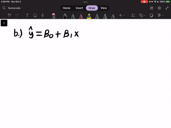
Task: Select the teal pen
Action: [x=97, y=16]
